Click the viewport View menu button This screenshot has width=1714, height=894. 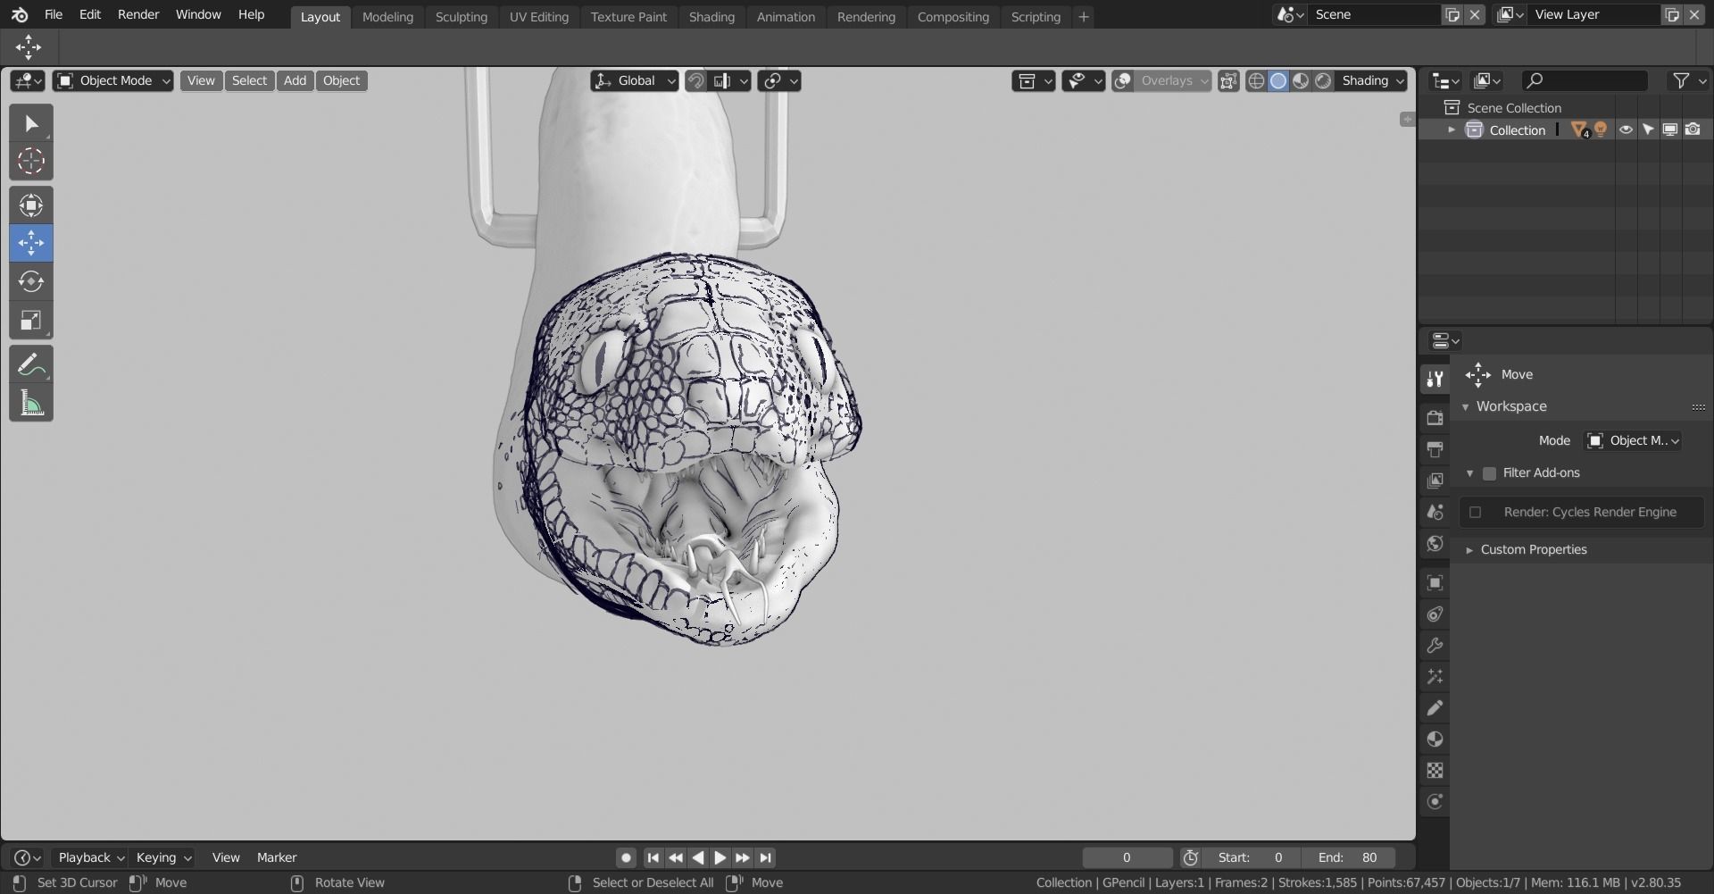201,80
